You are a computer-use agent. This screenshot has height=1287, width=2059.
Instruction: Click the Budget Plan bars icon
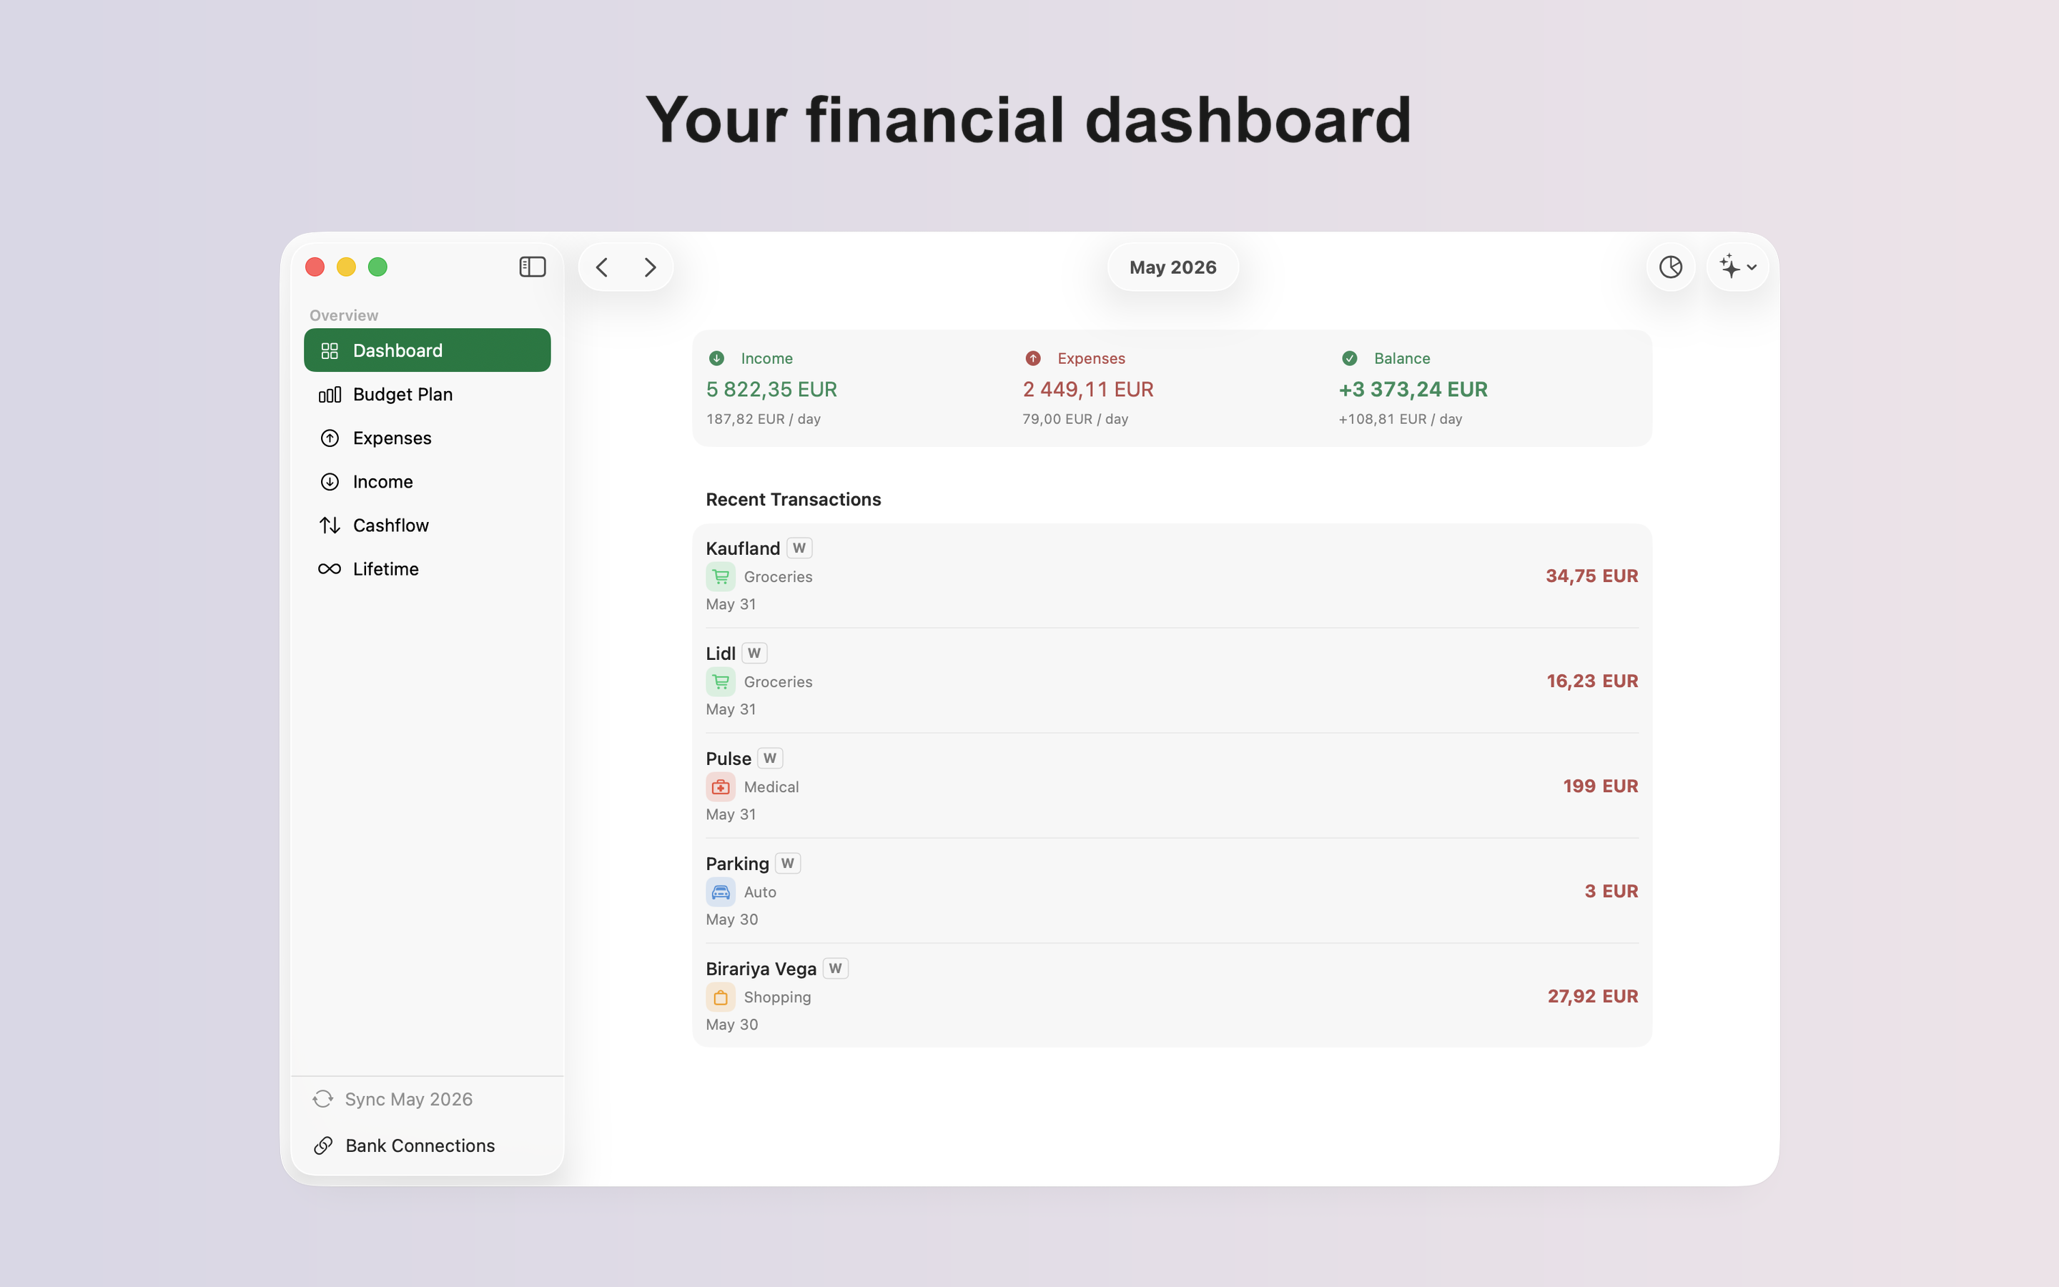330,394
